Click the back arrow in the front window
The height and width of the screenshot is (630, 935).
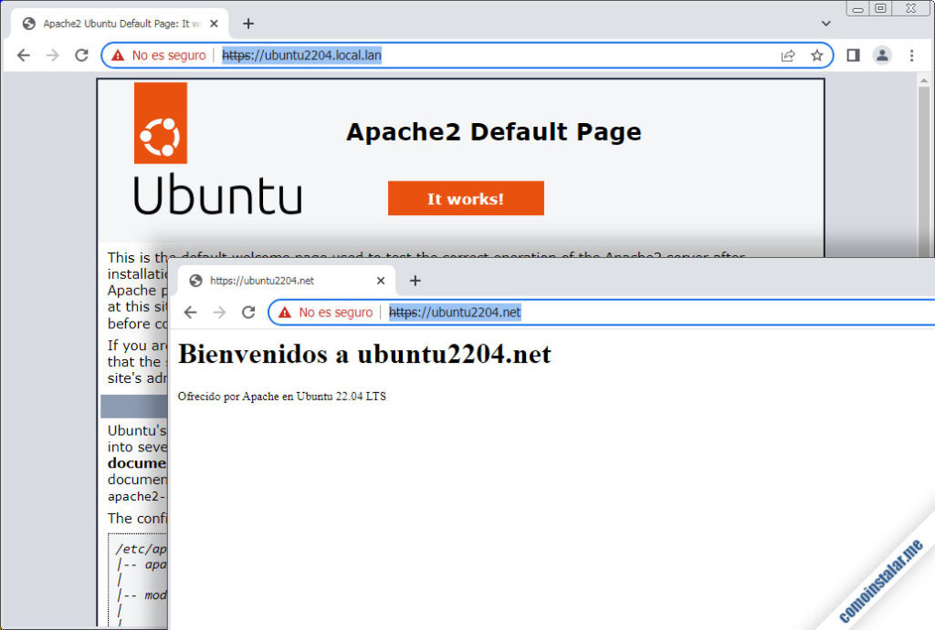[x=190, y=312]
